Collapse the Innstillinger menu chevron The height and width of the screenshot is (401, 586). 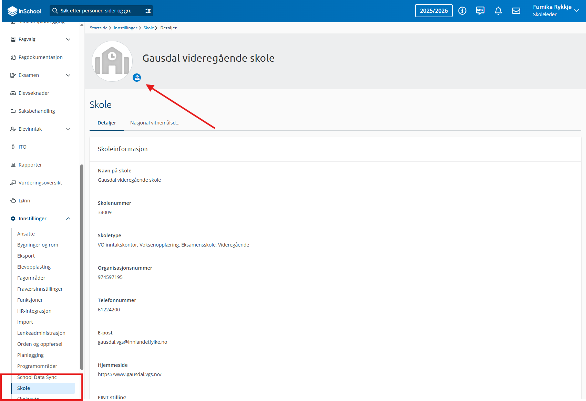(68, 219)
